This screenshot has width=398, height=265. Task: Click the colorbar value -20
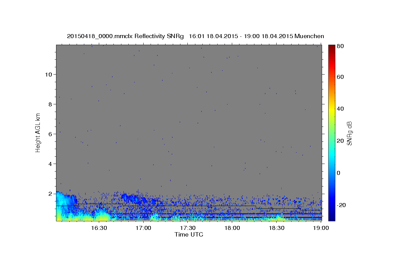click(x=342, y=205)
